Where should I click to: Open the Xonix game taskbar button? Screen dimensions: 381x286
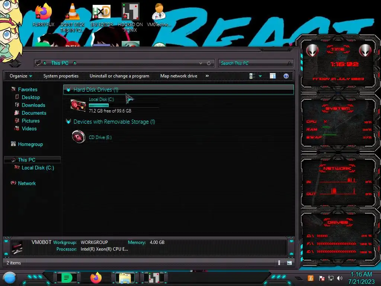click(154, 278)
